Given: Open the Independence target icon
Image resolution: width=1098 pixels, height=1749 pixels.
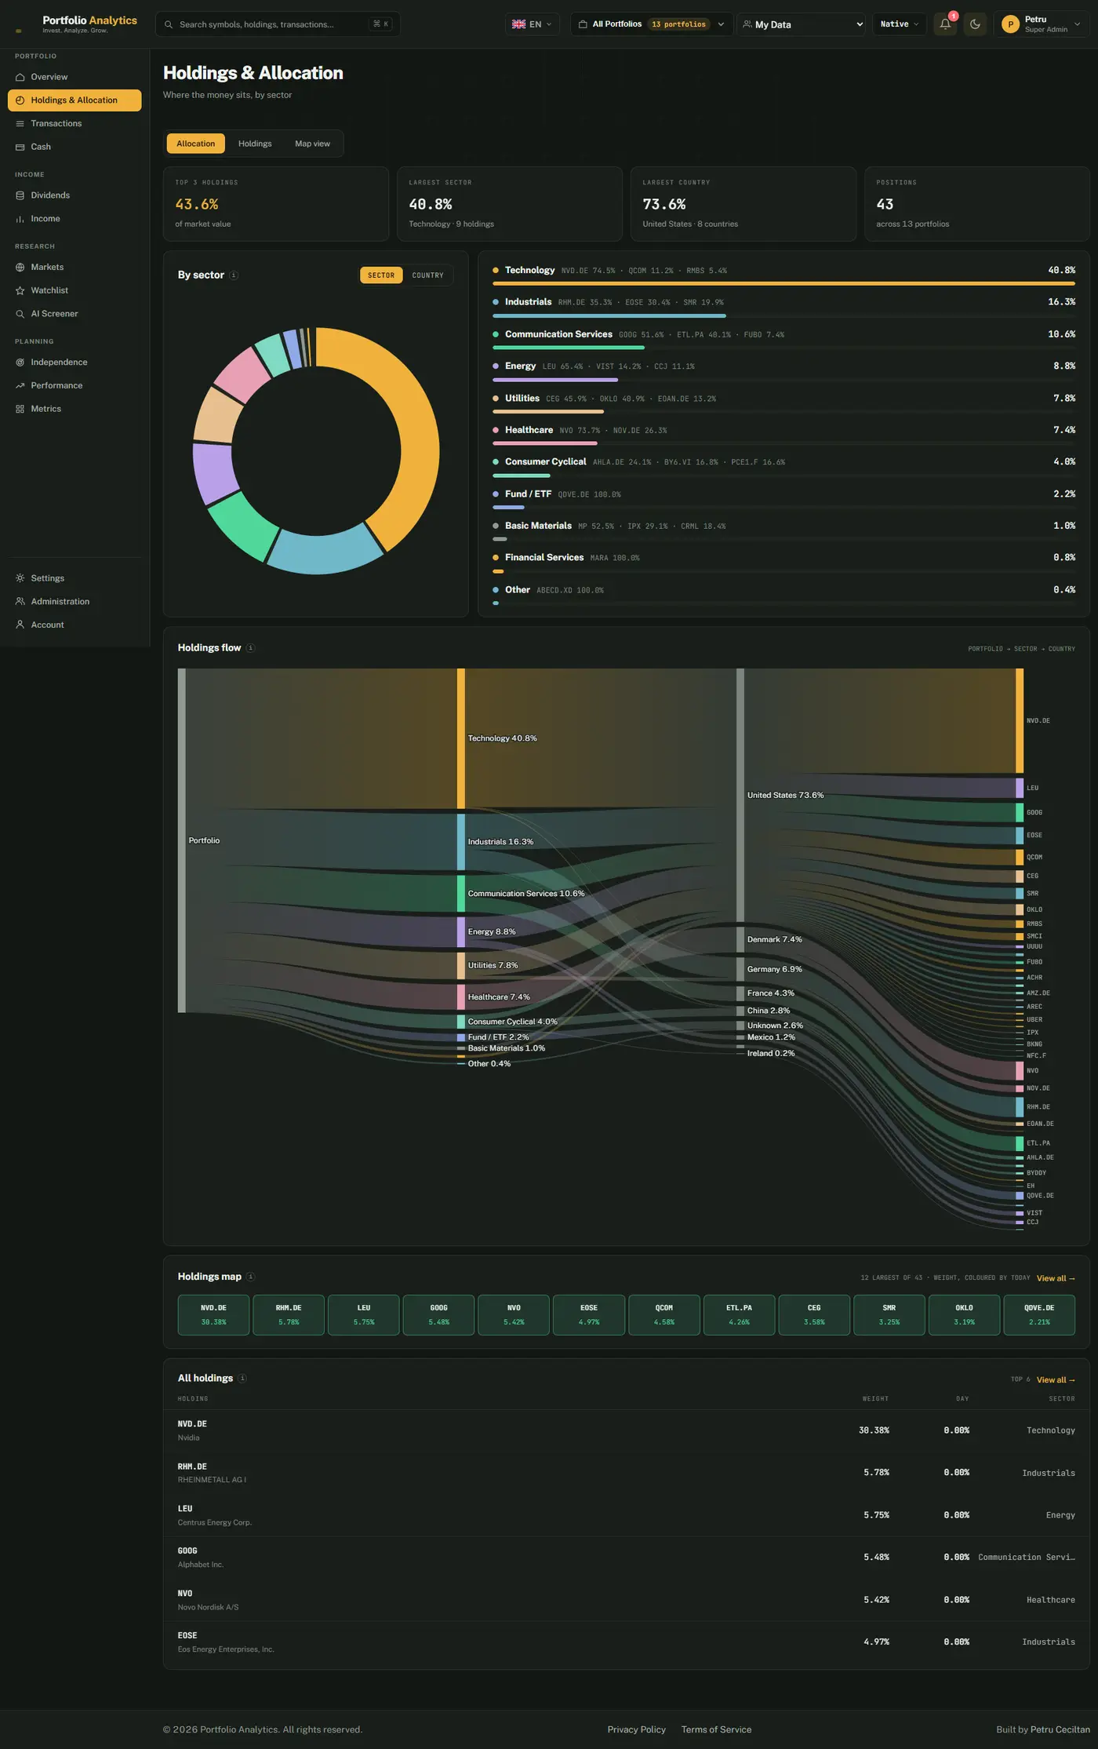Looking at the screenshot, I should (x=20, y=363).
